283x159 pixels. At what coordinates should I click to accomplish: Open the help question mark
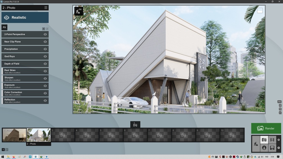(x=279, y=148)
